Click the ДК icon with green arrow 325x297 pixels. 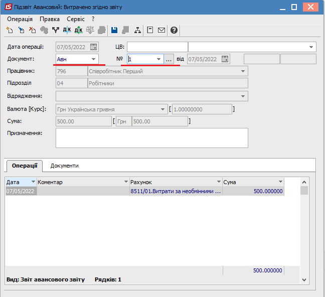click(79, 30)
